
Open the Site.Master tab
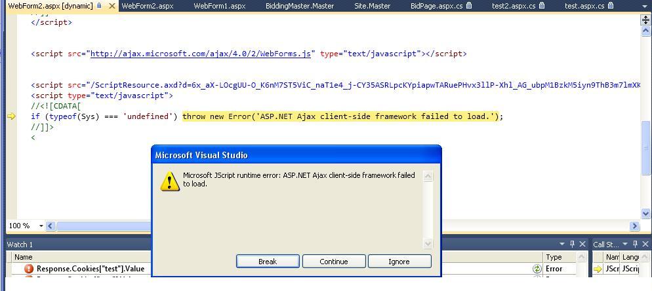point(372,6)
